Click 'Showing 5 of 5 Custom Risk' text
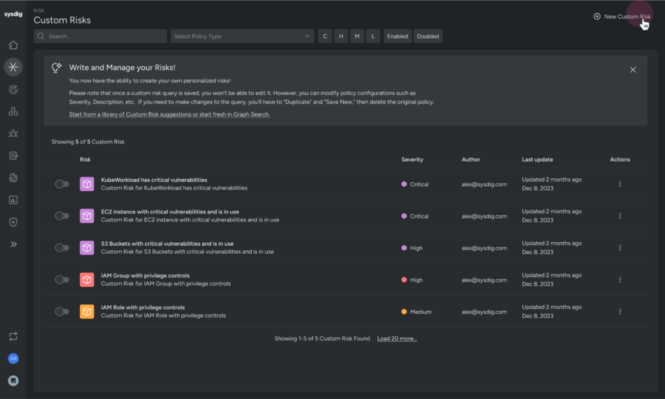The image size is (665, 399). click(x=88, y=142)
